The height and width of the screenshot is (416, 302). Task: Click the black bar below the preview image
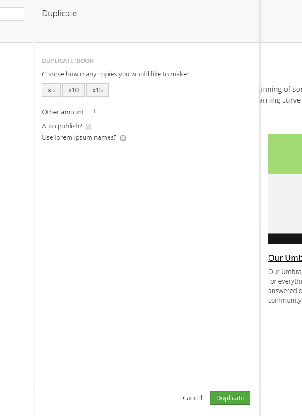click(x=285, y=239)
